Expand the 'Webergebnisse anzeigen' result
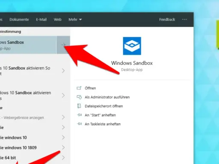Screen dimensions: 219x164 coord(63,117)
